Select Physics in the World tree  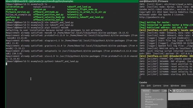149,102
